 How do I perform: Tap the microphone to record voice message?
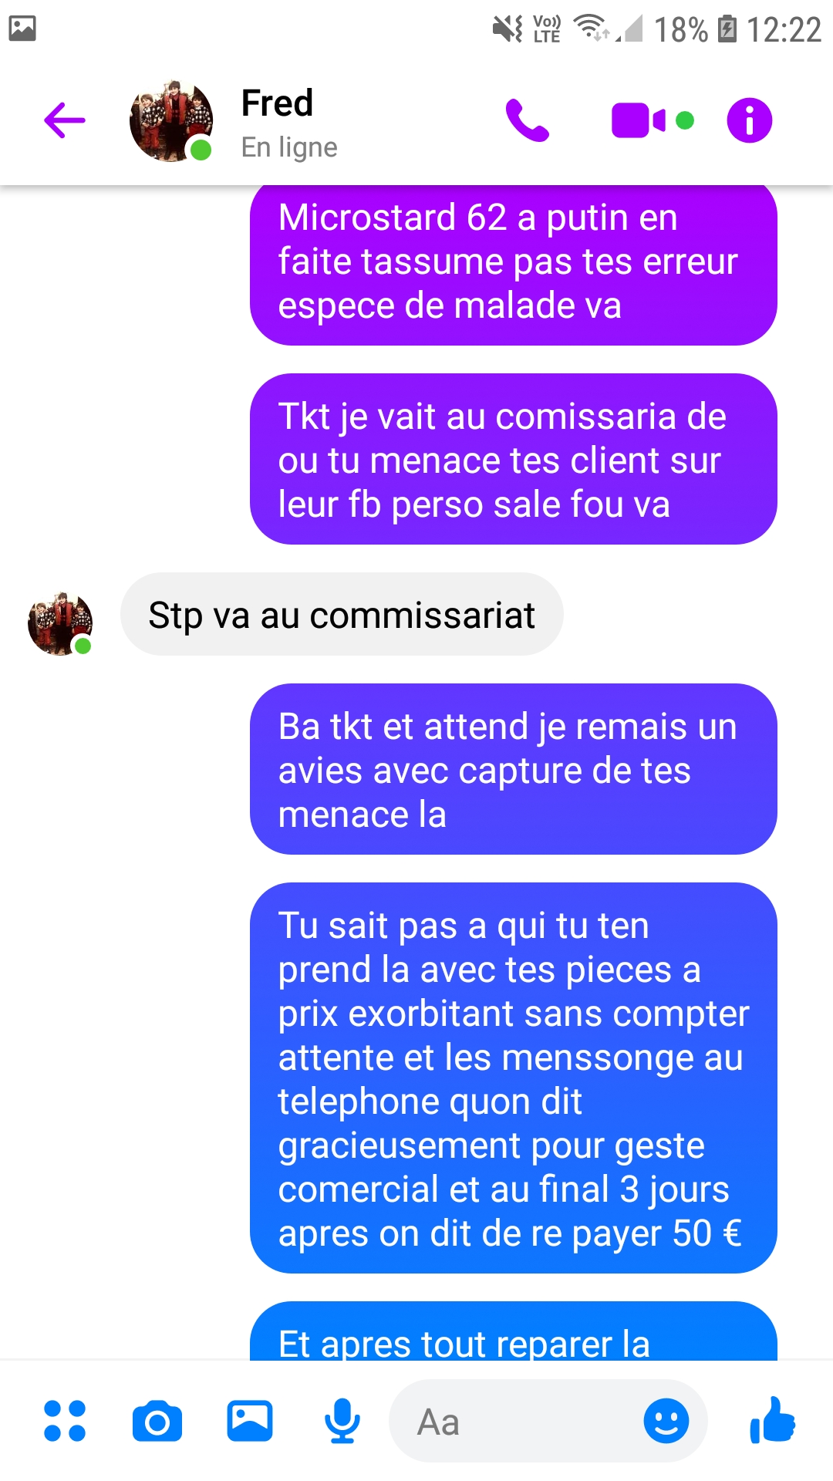(342, 1421)
